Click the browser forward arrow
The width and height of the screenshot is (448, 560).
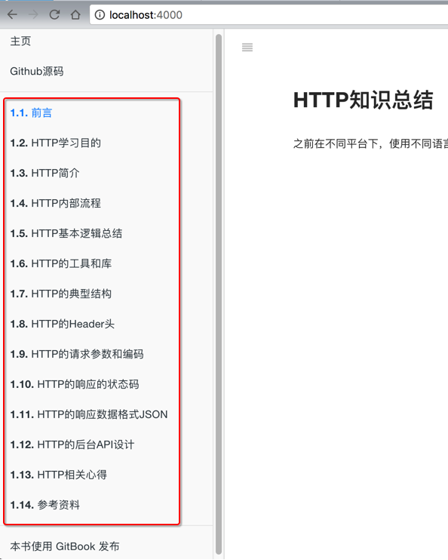click(x=33, y=14)
